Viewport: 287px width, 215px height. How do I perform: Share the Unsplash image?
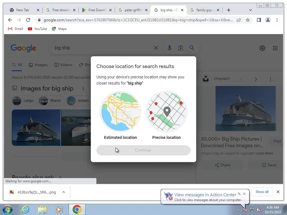coord(223,165)
